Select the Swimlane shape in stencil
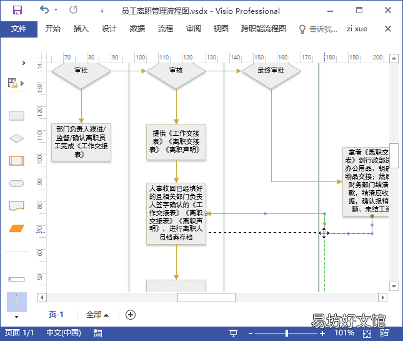This screenshot has height=341, width=403. click(x=17, y=279)
